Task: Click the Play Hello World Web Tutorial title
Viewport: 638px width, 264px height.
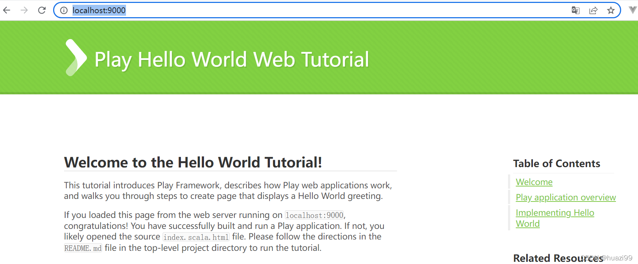Action: coord(231,60)
